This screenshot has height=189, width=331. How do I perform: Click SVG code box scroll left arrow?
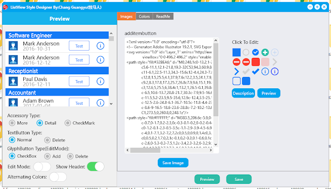pyautogui.click(x=127, y=150)
